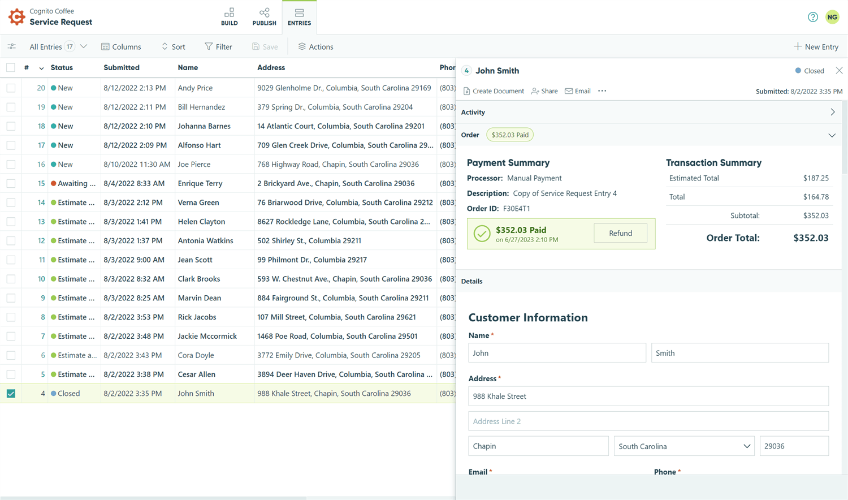Click the Closed status indicator dot
This screenshot has height=500, width=848.
(x=798, y=71)
